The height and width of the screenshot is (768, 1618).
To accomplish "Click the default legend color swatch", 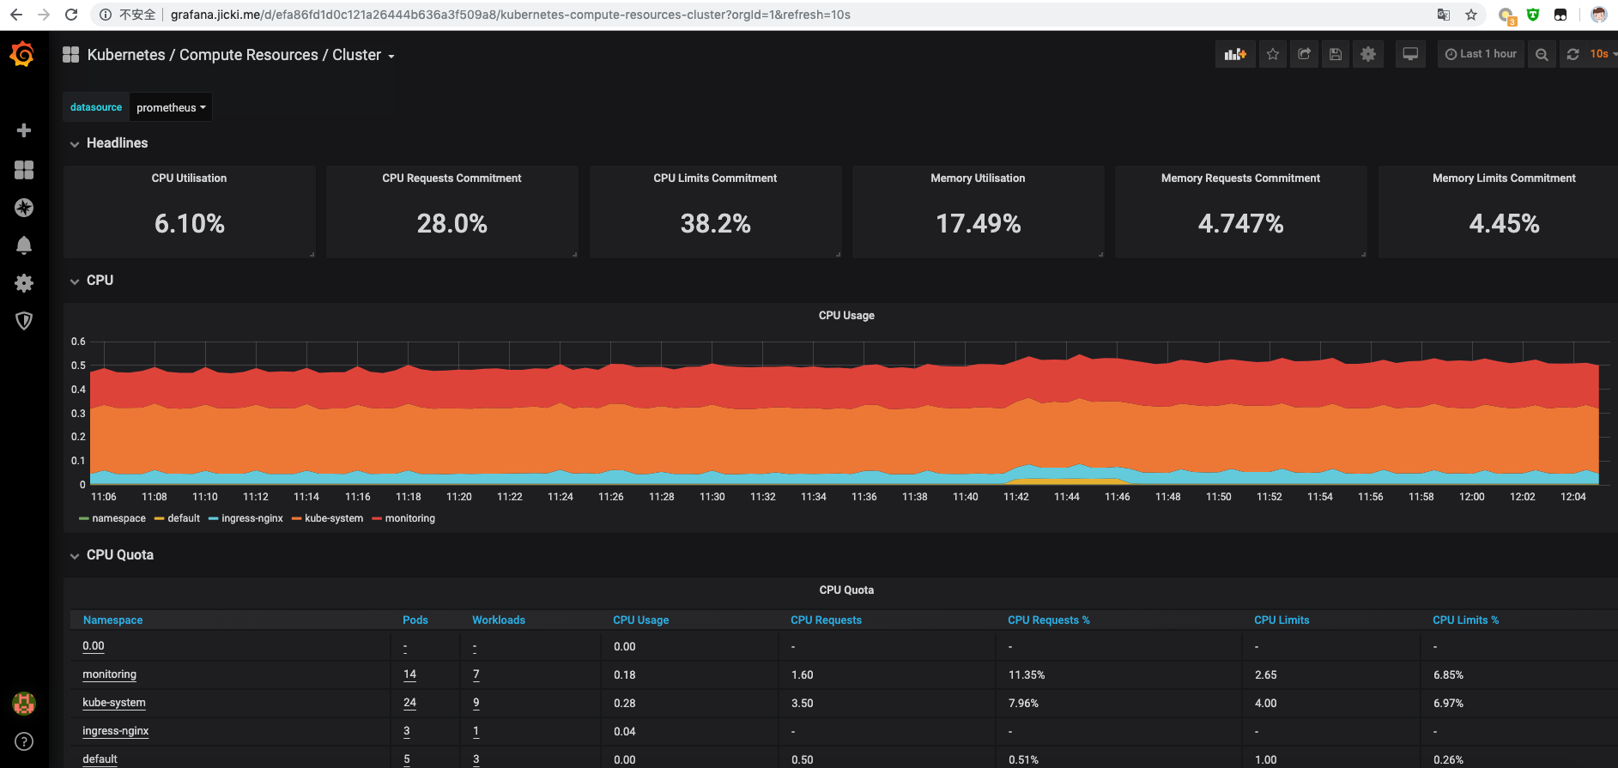I will point(159,518).
